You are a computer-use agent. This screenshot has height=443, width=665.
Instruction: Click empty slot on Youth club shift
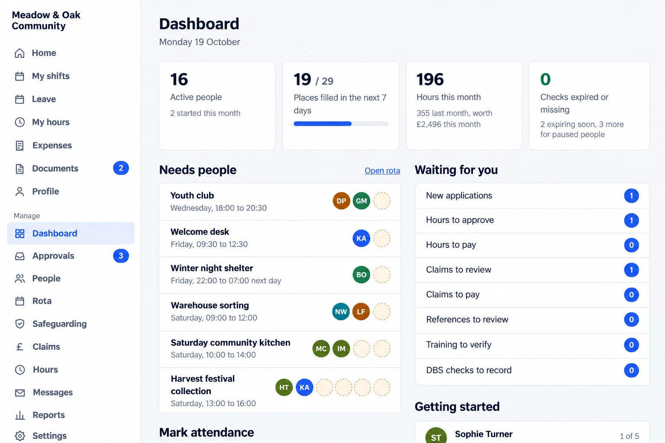[x=382, y=201]
